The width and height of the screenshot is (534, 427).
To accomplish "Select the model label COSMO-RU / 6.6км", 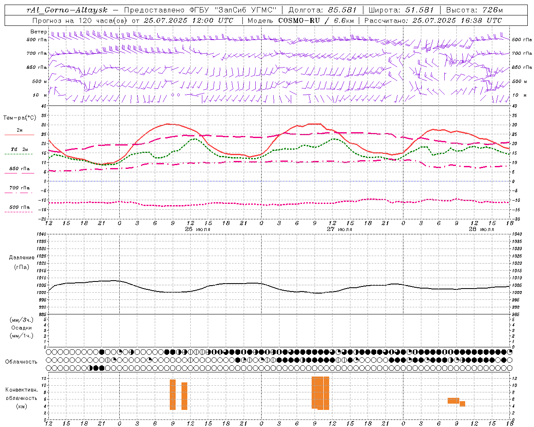I will pos(316,20).
